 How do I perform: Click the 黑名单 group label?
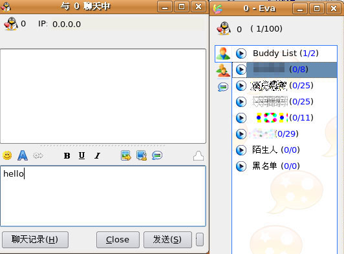[264, 166]
